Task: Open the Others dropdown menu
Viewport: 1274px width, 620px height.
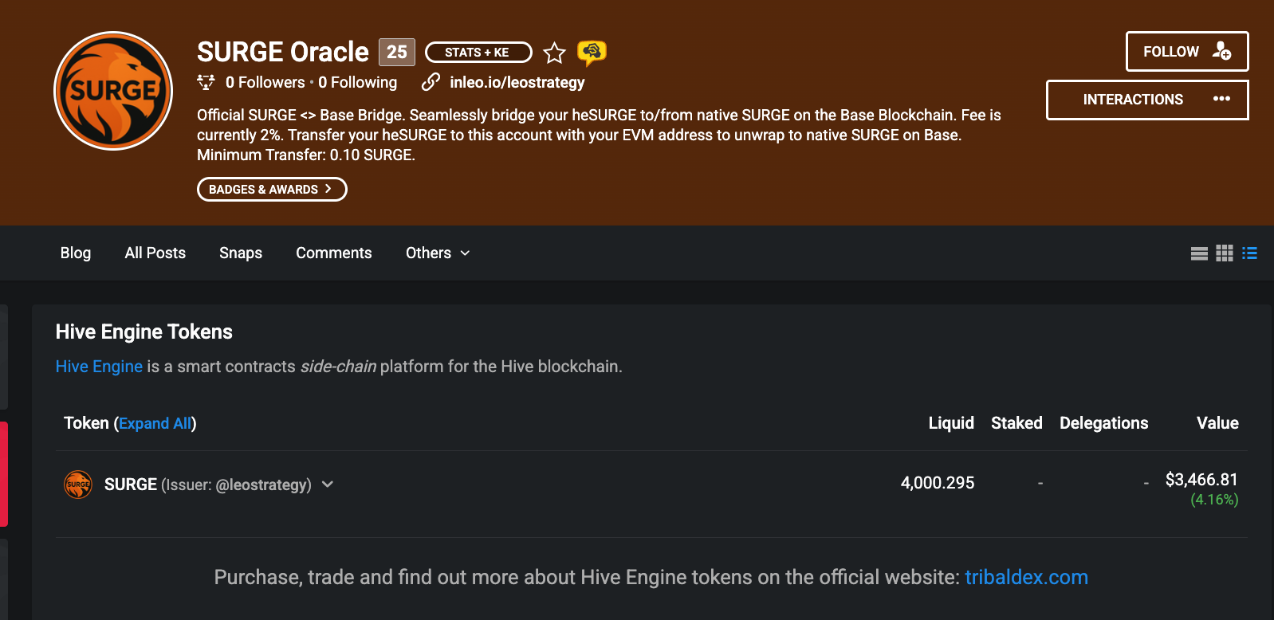Action: click(x=438, y=253)
